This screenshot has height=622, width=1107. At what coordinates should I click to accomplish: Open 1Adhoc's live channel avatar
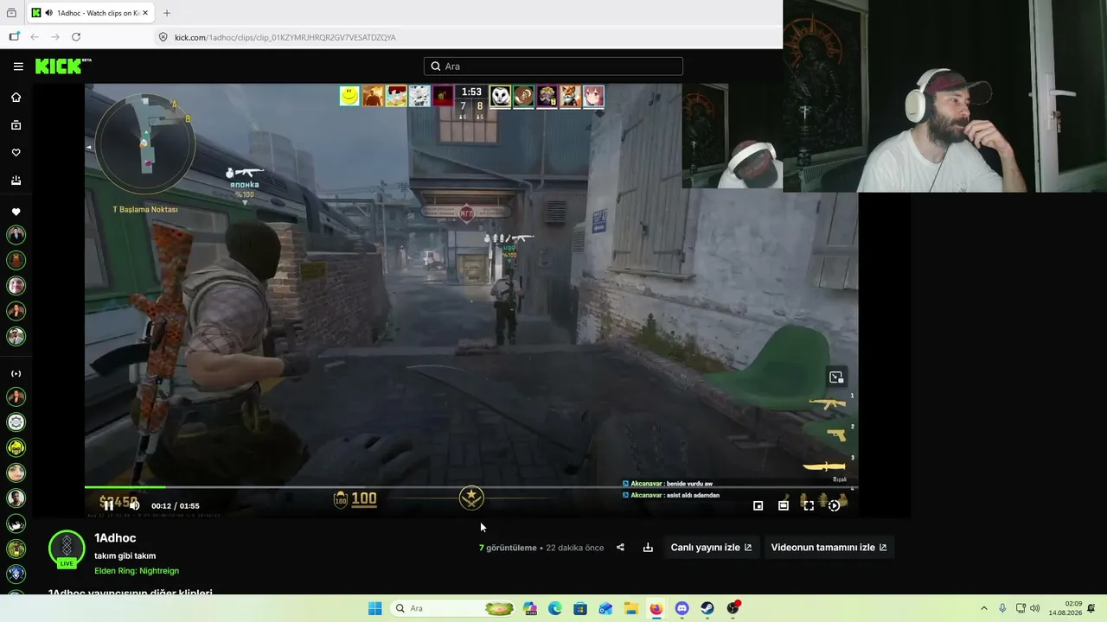67,549
